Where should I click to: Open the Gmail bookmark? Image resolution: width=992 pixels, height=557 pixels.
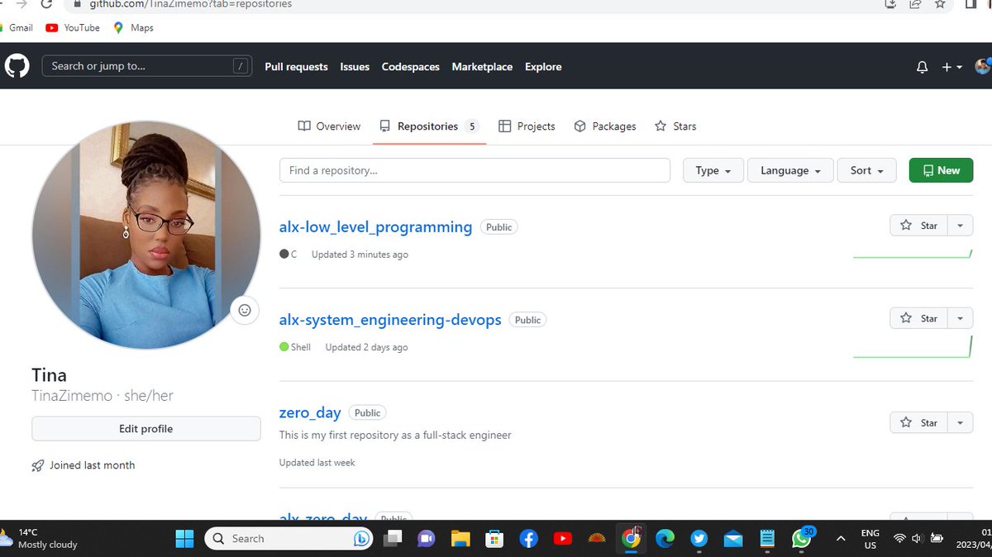pos(17,27)
